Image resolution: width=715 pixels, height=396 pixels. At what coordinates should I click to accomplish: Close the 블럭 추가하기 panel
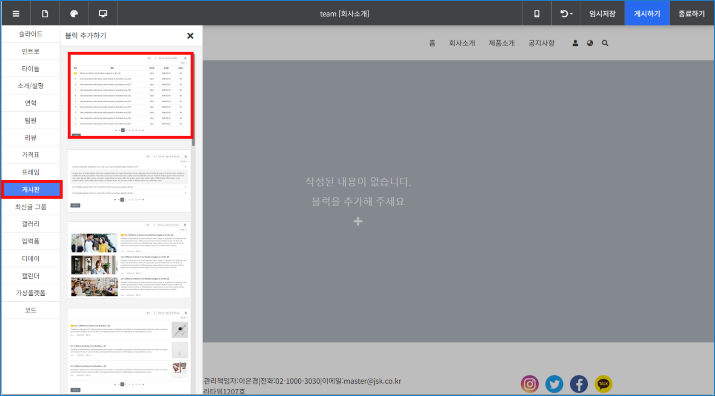click(x=190, y=36)
